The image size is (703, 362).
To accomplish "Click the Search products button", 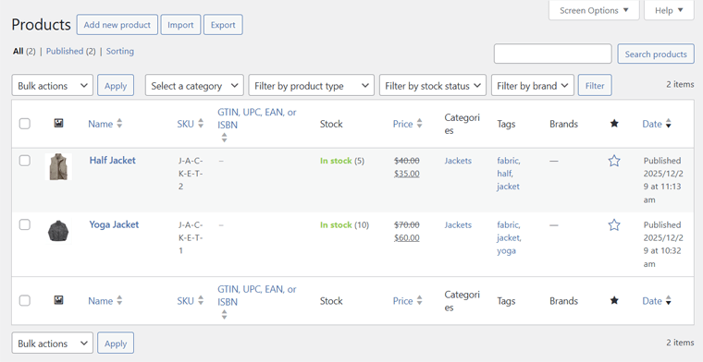I will click(x=656, y=54).
